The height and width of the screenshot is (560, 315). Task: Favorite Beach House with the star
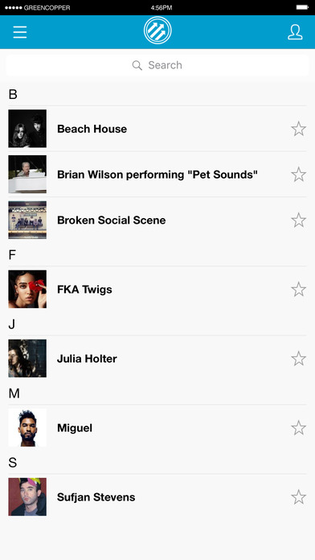coord(298,129)
